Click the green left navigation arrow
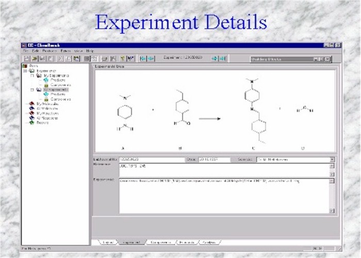Screen dimensions: 361x258 click(x=143, y=59)
